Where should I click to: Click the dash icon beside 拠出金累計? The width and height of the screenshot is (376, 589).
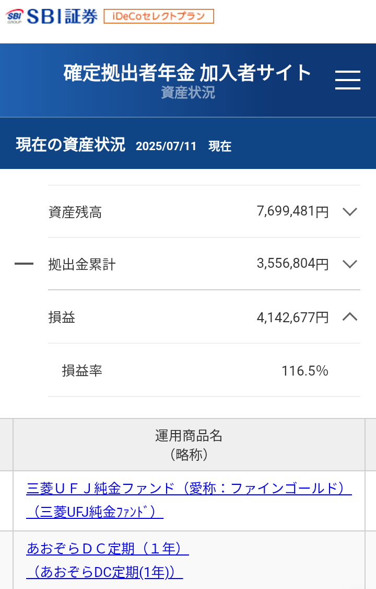(24, 264)
